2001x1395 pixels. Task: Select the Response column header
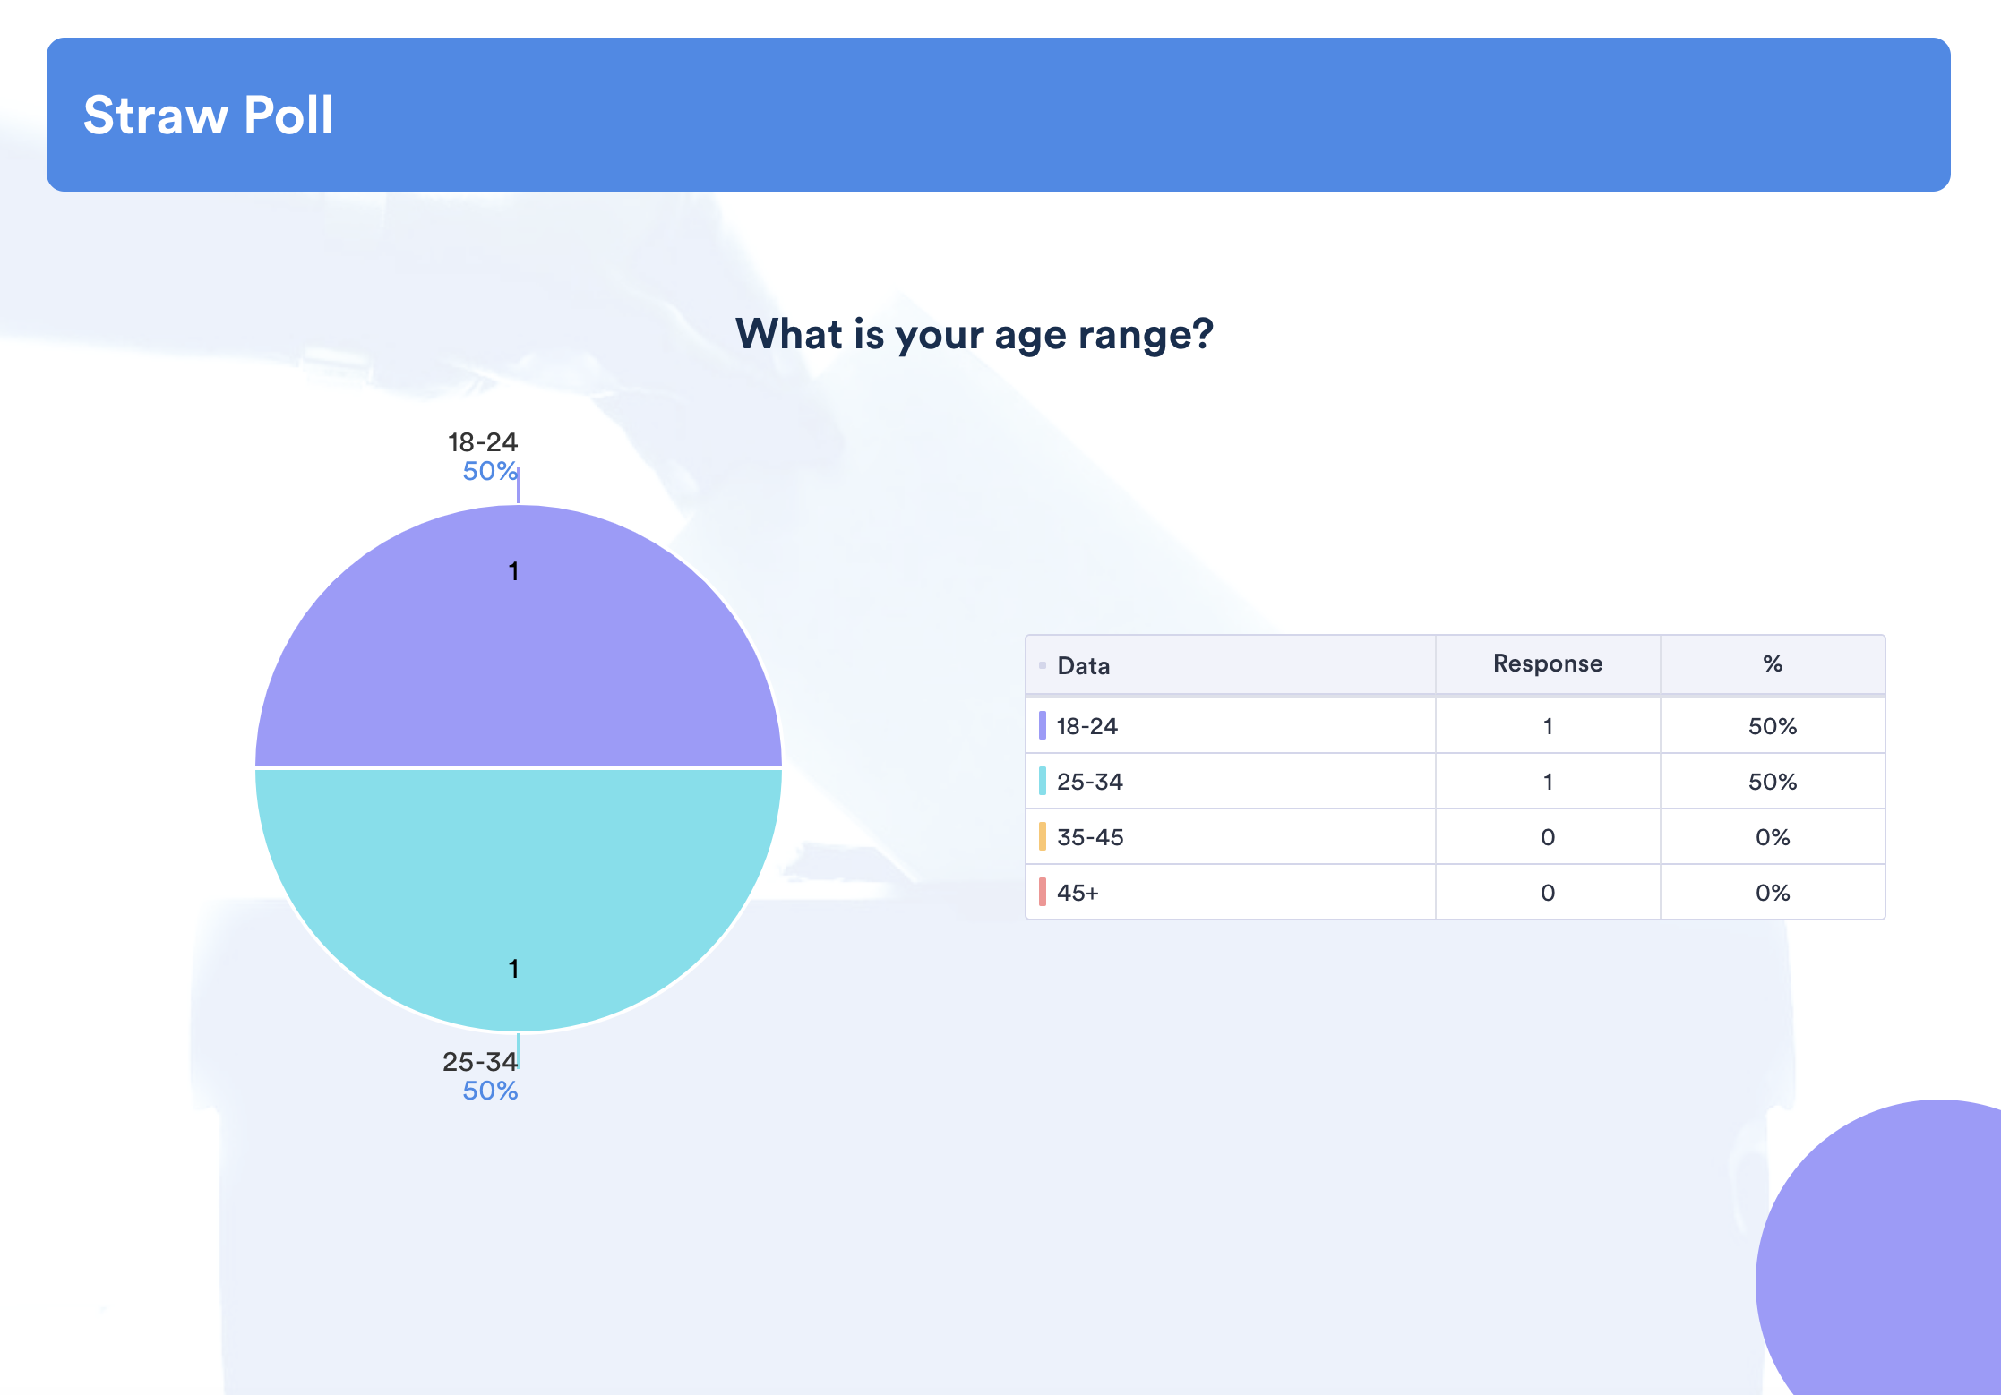point(1547,663)
